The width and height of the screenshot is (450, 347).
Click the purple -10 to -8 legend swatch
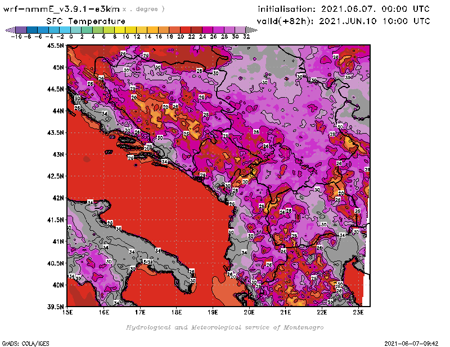21,30
